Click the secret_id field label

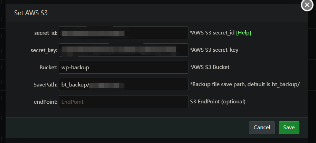[x=46, y=33]
